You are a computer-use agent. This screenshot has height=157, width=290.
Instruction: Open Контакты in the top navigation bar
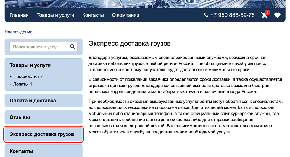93,15
